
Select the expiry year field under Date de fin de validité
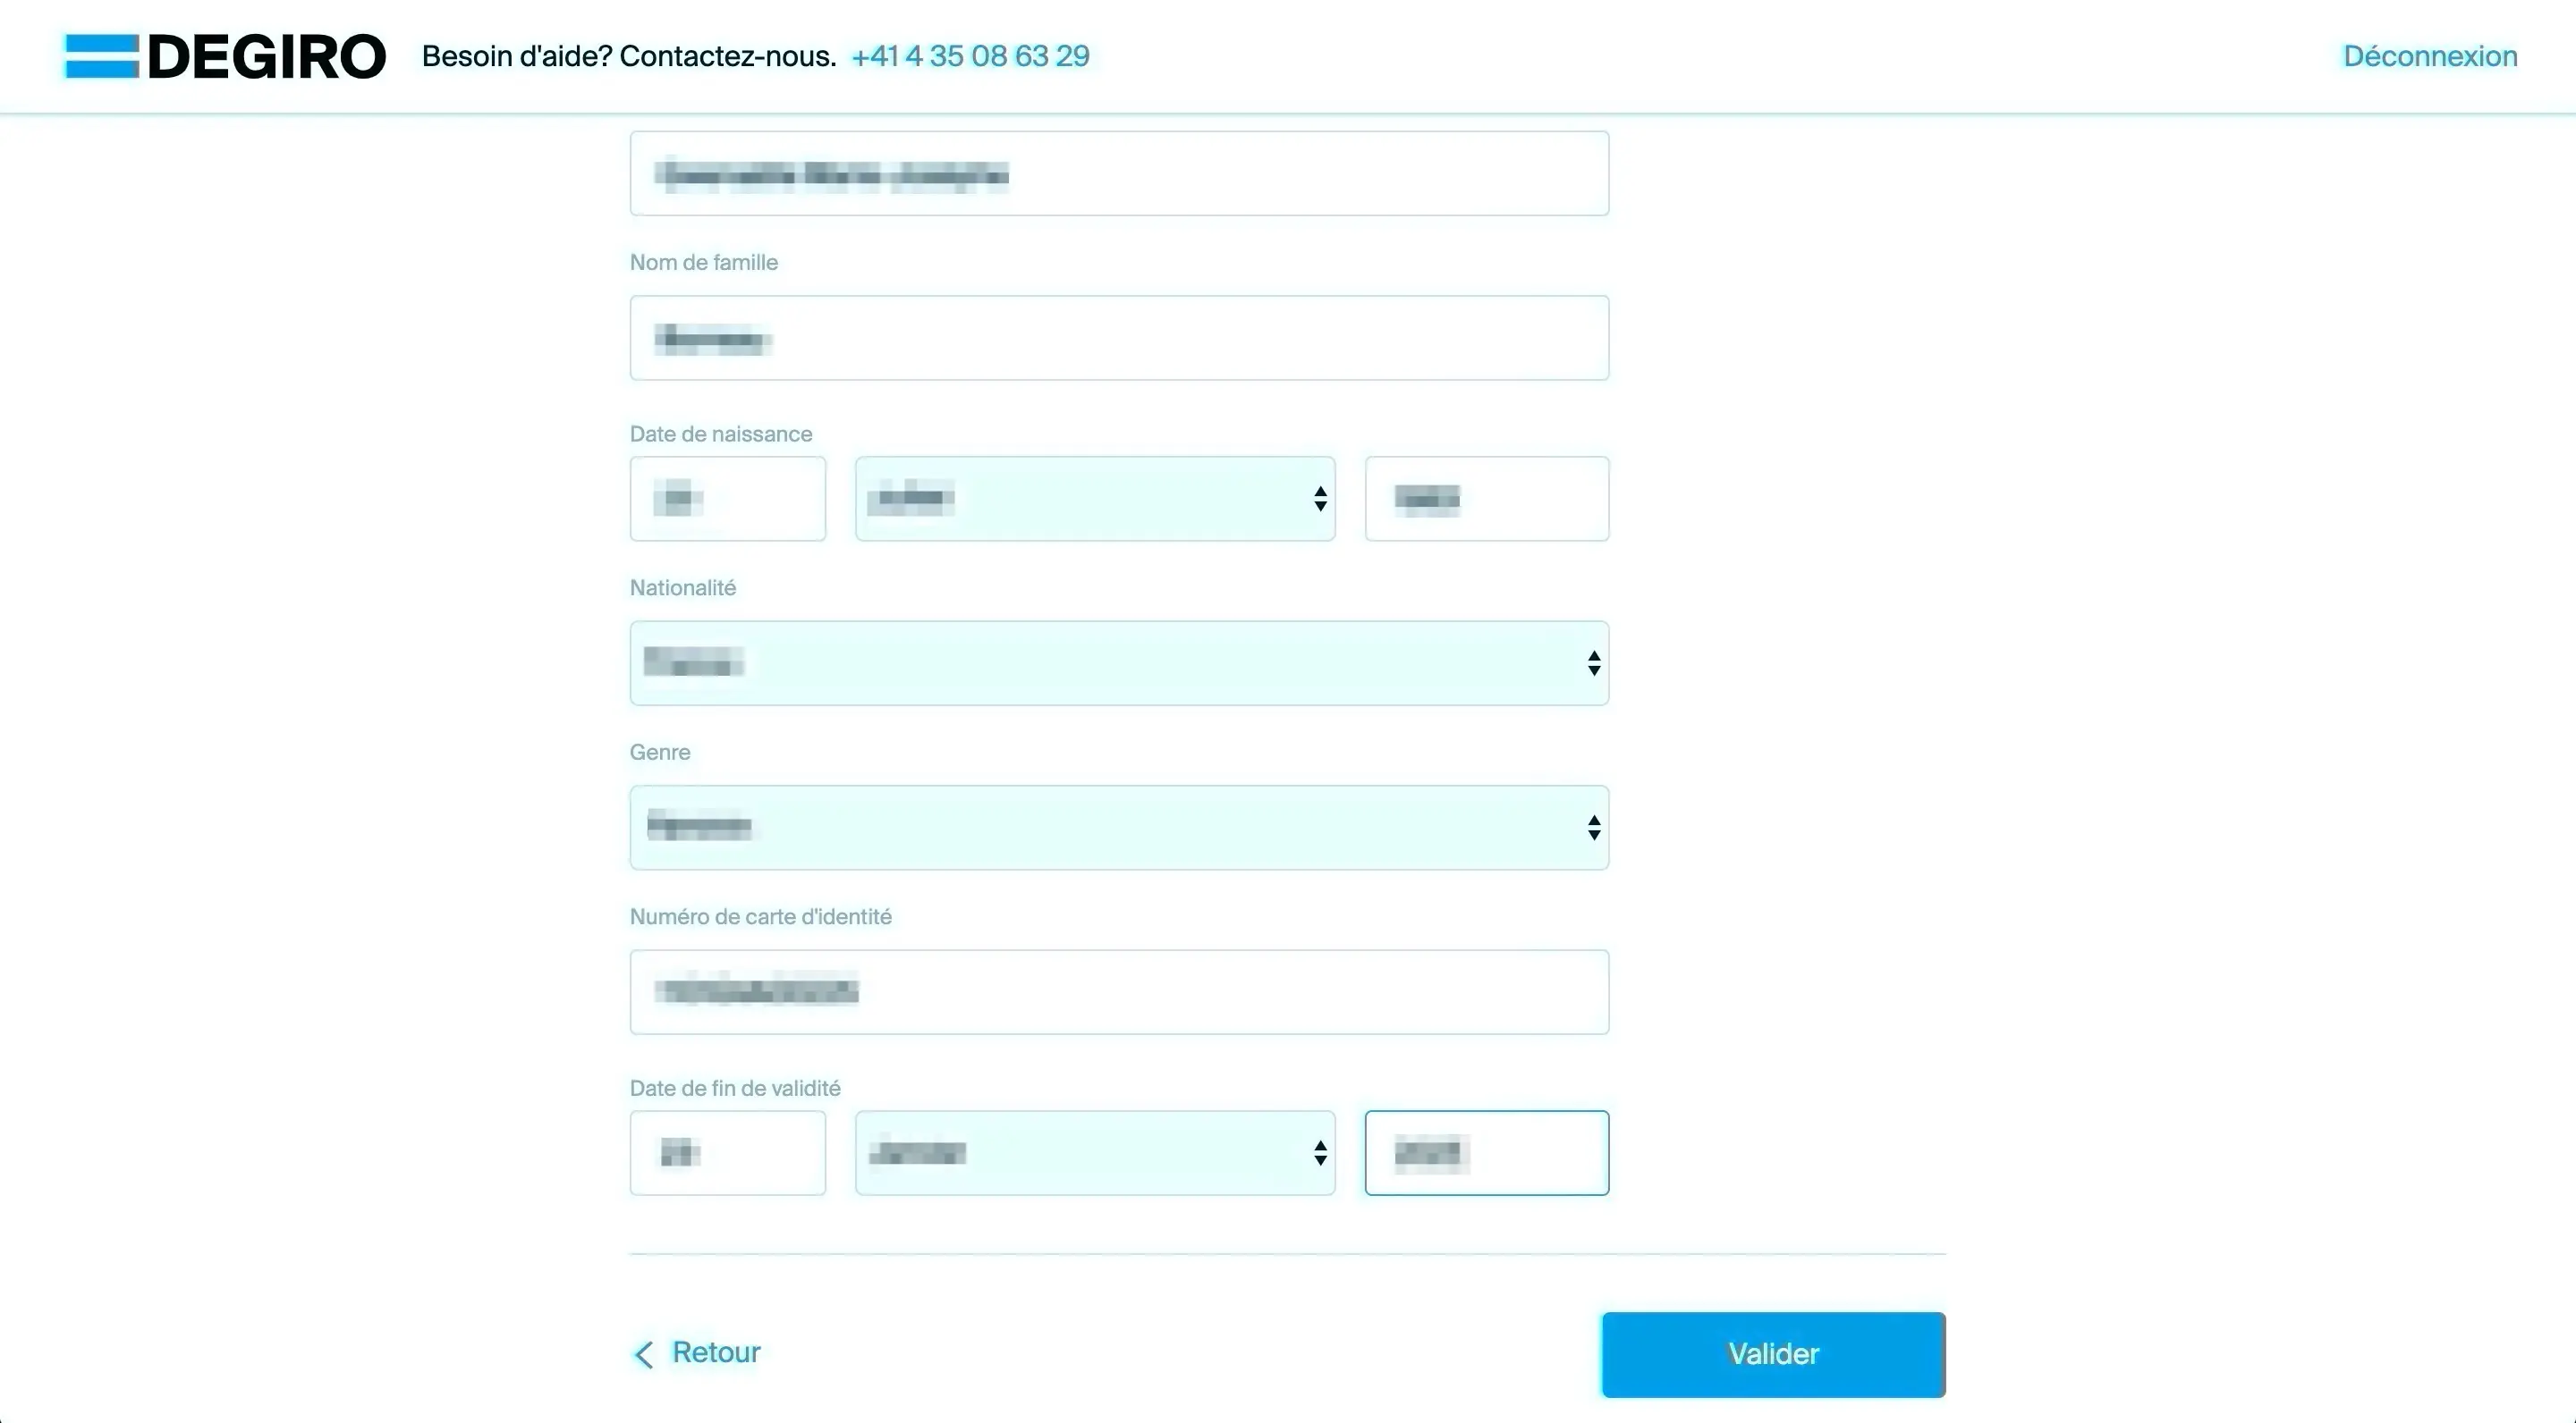[x=1486, y=1152]
